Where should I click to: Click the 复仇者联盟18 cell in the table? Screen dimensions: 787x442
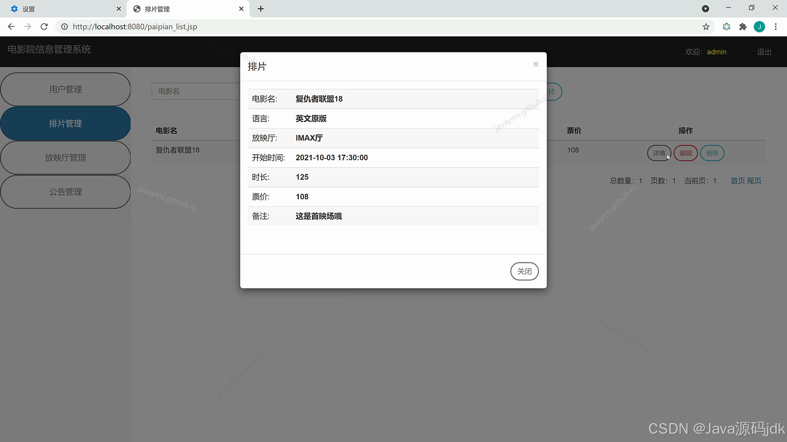pos(177,150)
